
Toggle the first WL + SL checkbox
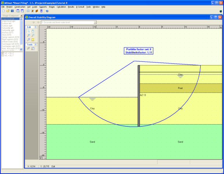3,53
